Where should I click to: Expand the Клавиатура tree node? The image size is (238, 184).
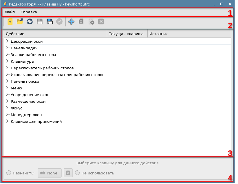tap(7, 61)
